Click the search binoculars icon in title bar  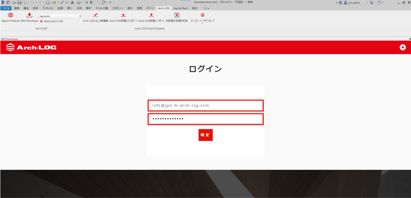point(340,2)
